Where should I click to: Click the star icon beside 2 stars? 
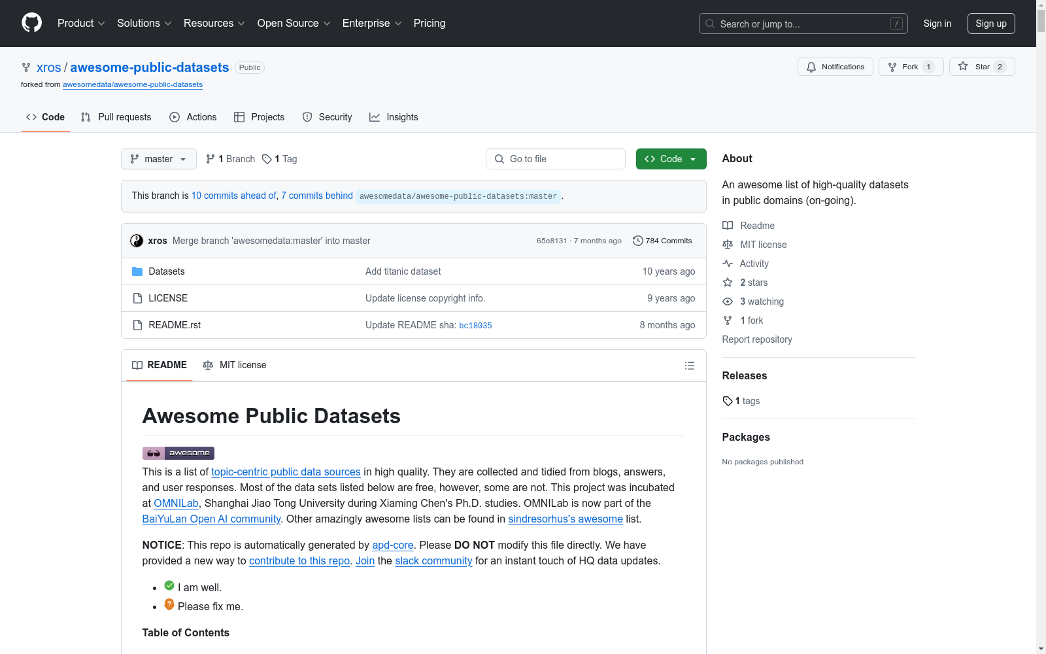[x=728, y=283]
